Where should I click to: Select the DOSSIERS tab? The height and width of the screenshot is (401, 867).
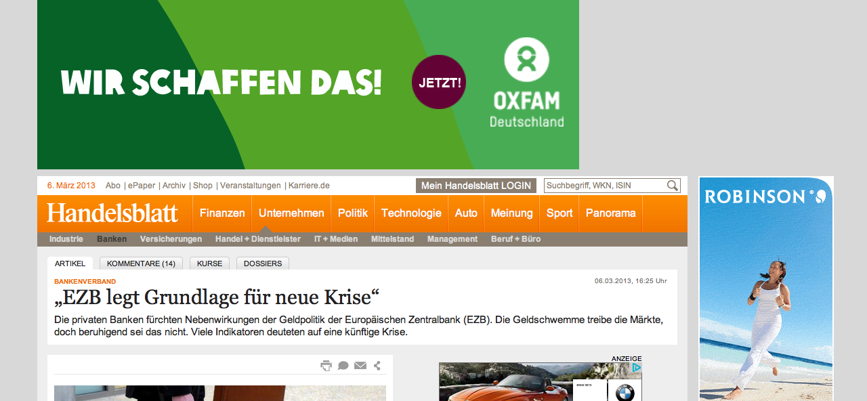click(263, 263)
